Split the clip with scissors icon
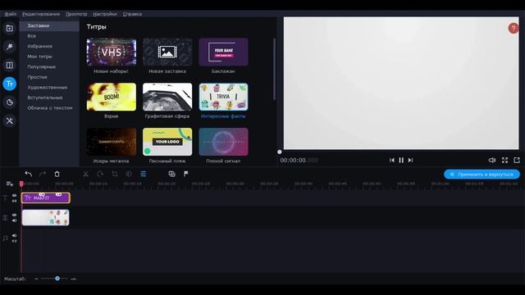Viewport: 525px width, 295px height. click(85, 174)
